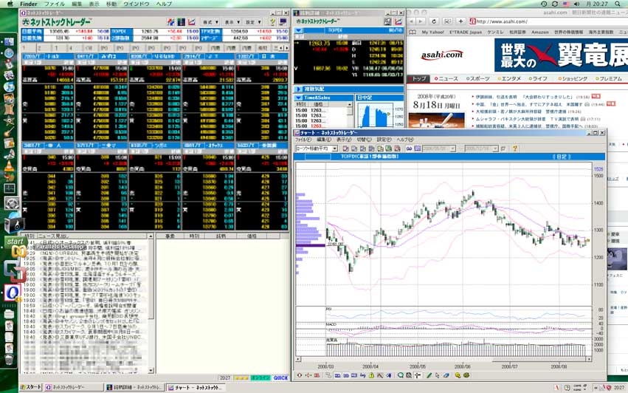
Task: Click the glasses-shaped icon in chart top toolbar
Action: (x=409, y=148)
